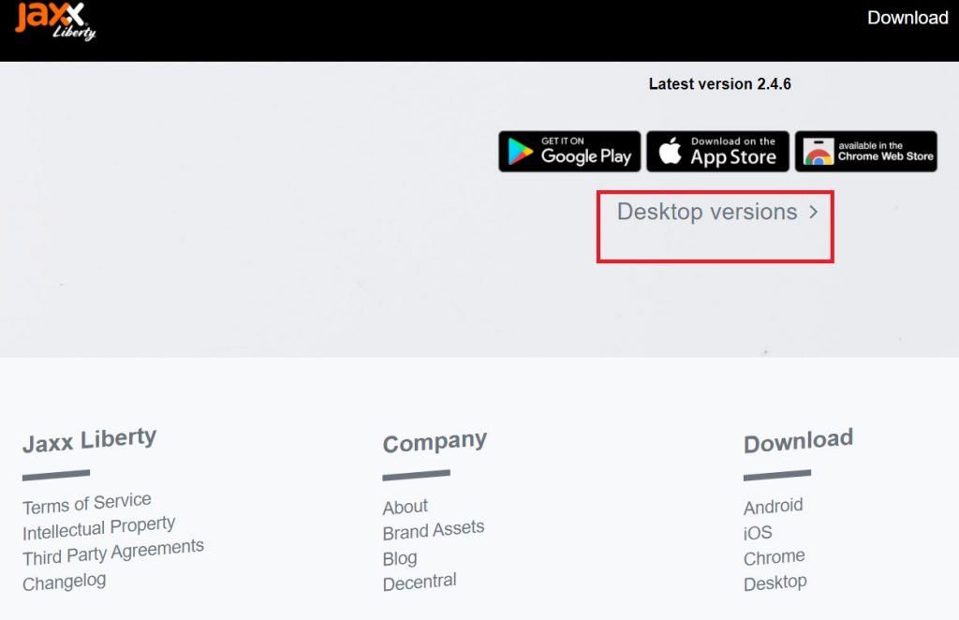
Task: Click the Jaxx Liberty logo
Action: 55,21
